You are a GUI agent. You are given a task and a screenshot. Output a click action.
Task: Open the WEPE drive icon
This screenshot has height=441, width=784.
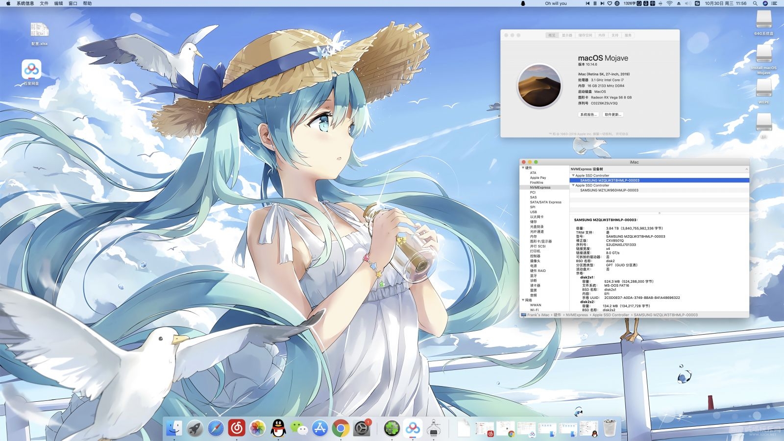click(764, 92)
